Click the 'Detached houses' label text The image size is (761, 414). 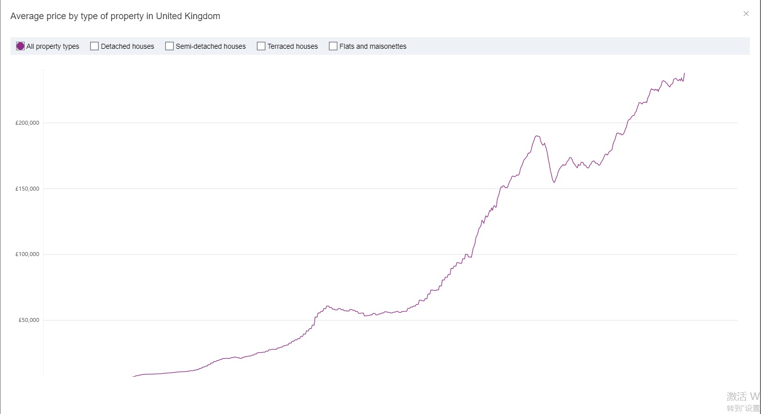tap(127, 46)
